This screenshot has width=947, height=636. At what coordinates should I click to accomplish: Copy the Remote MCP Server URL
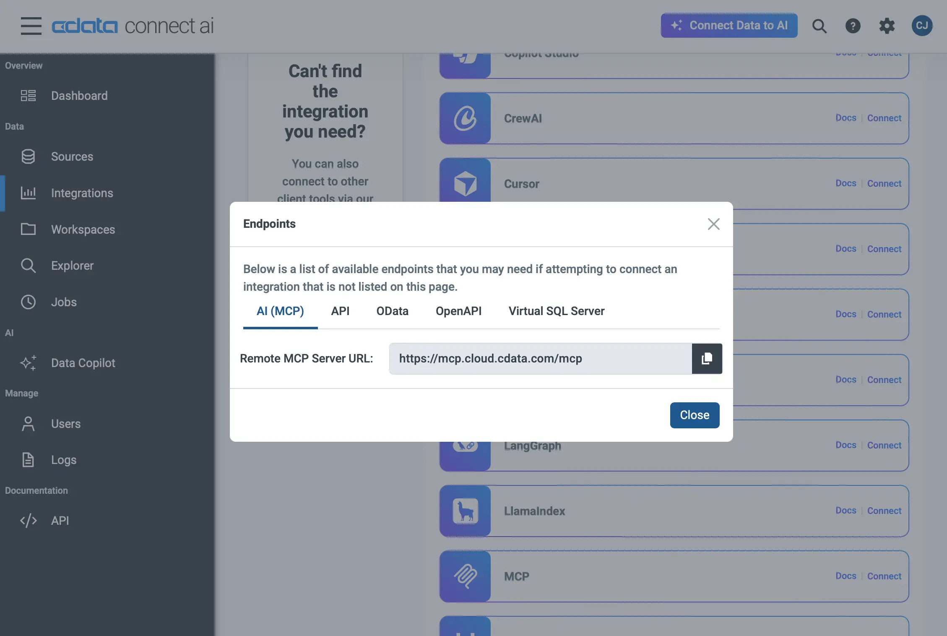tap(707, 359)
